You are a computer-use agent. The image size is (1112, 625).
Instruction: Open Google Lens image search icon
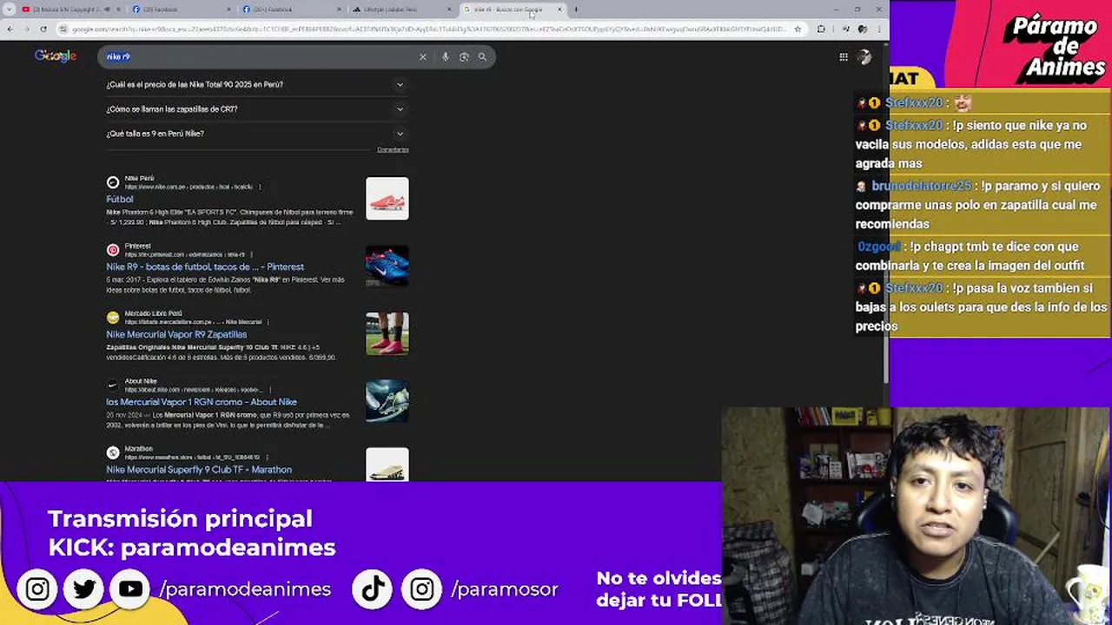[x=464, y=57]
